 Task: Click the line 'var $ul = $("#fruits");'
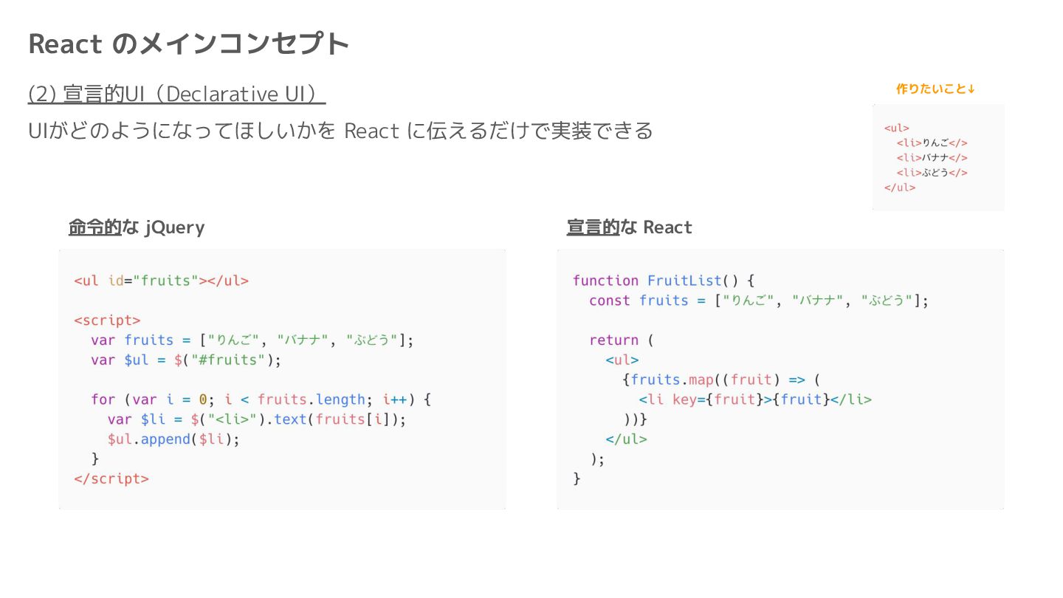point(186,360)
